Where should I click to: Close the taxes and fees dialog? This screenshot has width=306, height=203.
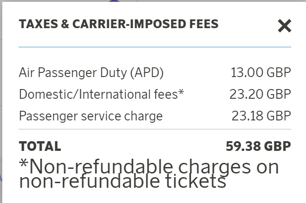click(284, 26)
